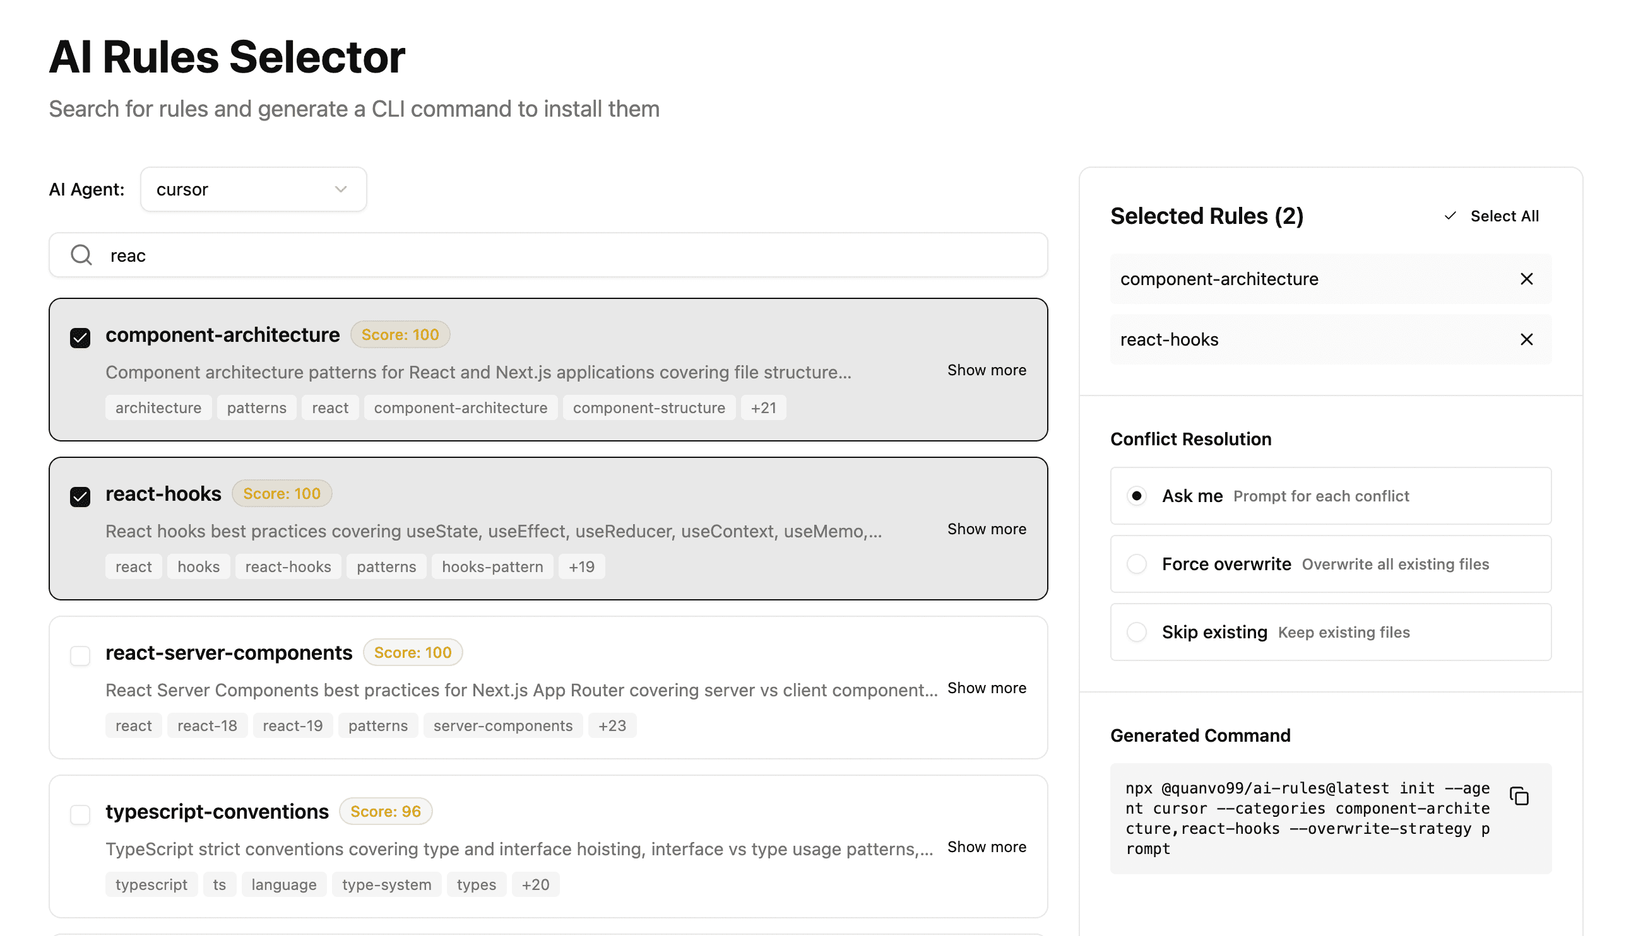Expand component-architecture description with Show more
Image resolution: width=1631 pixels, height=936 pixels.
click(x=986, y=370)
